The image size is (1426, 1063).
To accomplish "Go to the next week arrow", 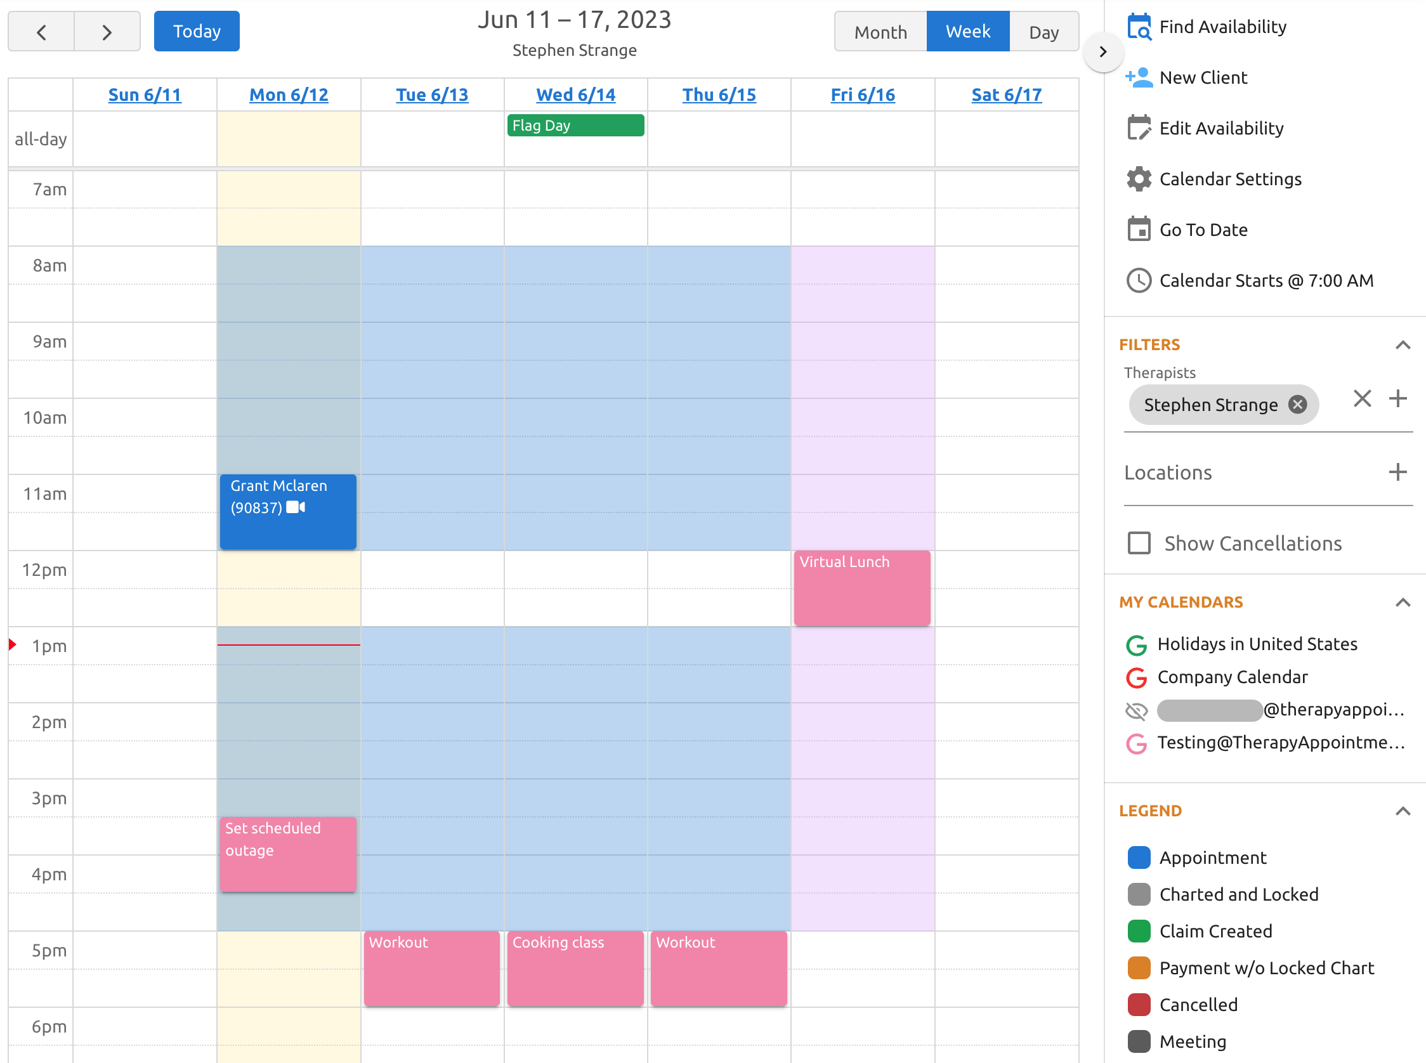I will [107, 32].
